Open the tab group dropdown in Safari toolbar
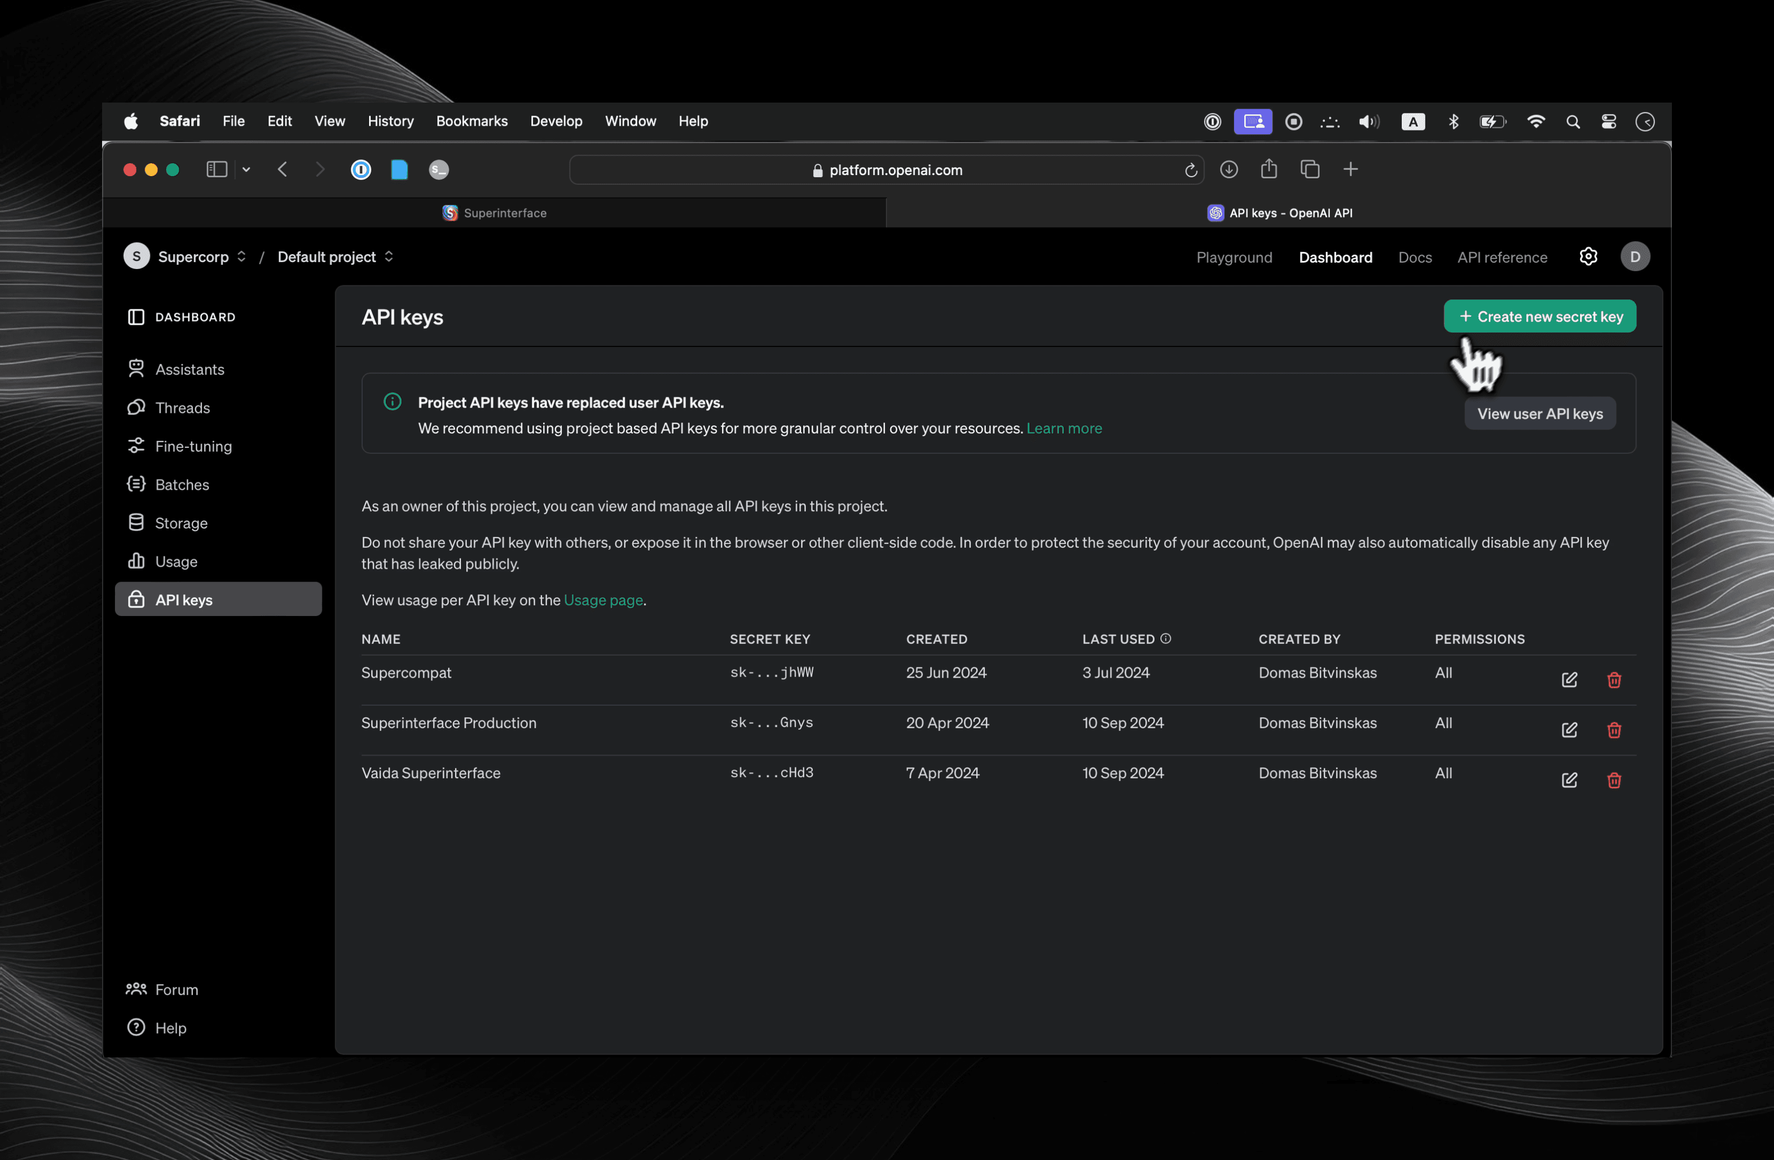The width and height of the screenshot is (1774, 1160). [247, 169]
